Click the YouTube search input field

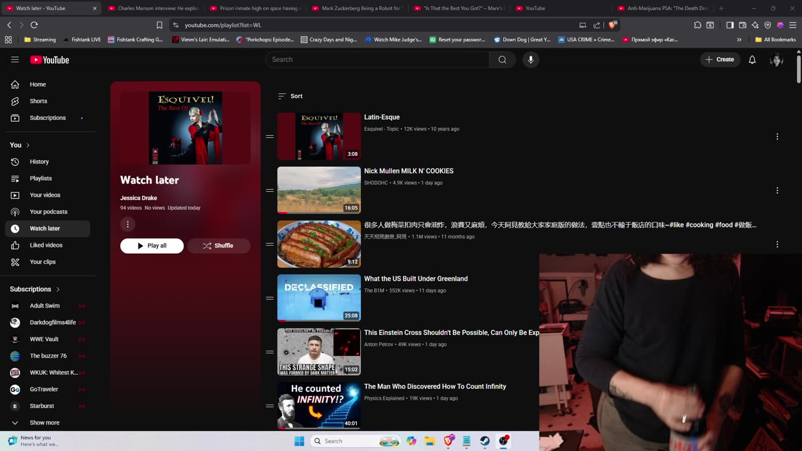(377, 60)
